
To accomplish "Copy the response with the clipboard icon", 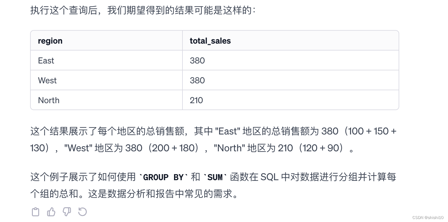I will click(36, 212).
